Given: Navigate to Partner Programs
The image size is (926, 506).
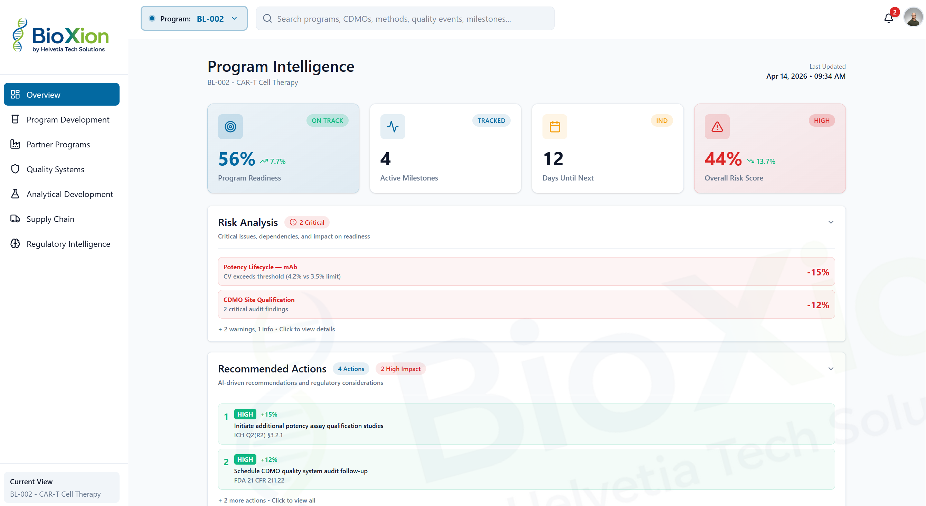Looking at the screenshot, I should 62,144.
